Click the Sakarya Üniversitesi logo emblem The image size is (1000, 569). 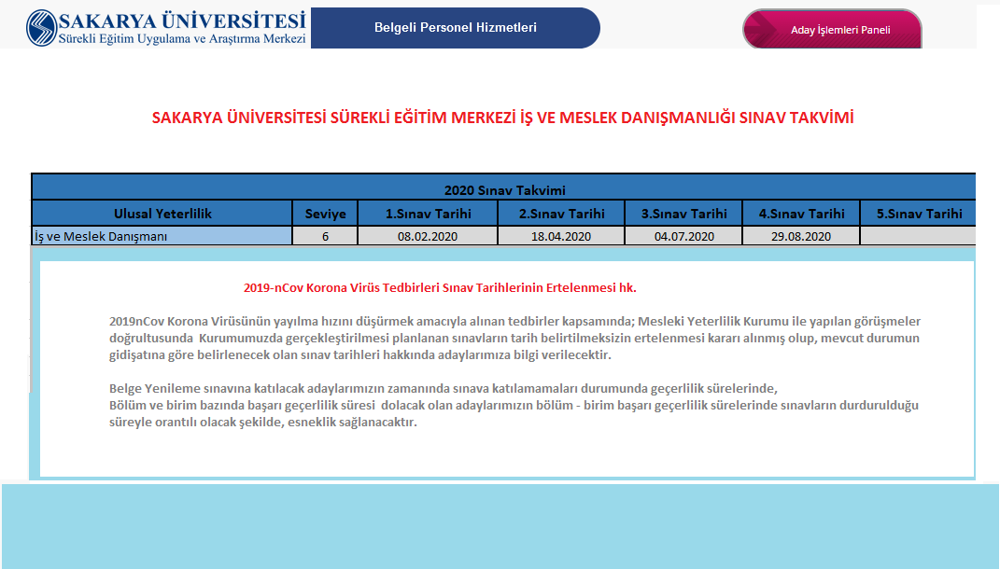(41, 28)
